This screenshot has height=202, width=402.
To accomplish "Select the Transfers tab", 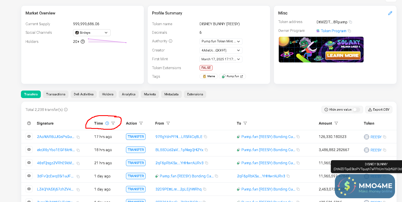I will 31,94.
